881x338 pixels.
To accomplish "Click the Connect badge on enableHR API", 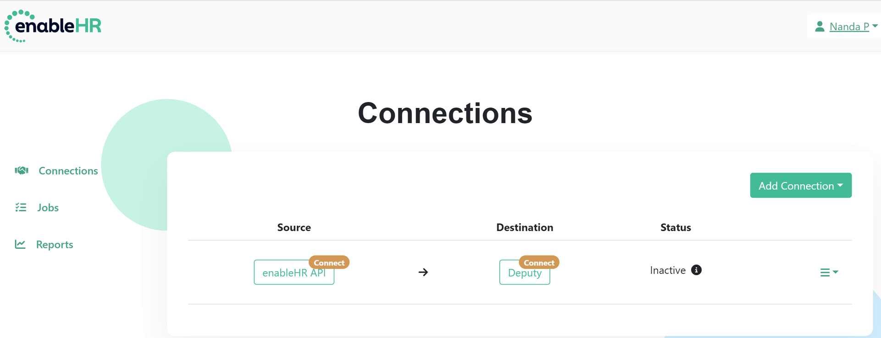I will (x=329, y=262).
